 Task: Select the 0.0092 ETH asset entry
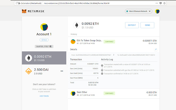[x=45, y=58]
